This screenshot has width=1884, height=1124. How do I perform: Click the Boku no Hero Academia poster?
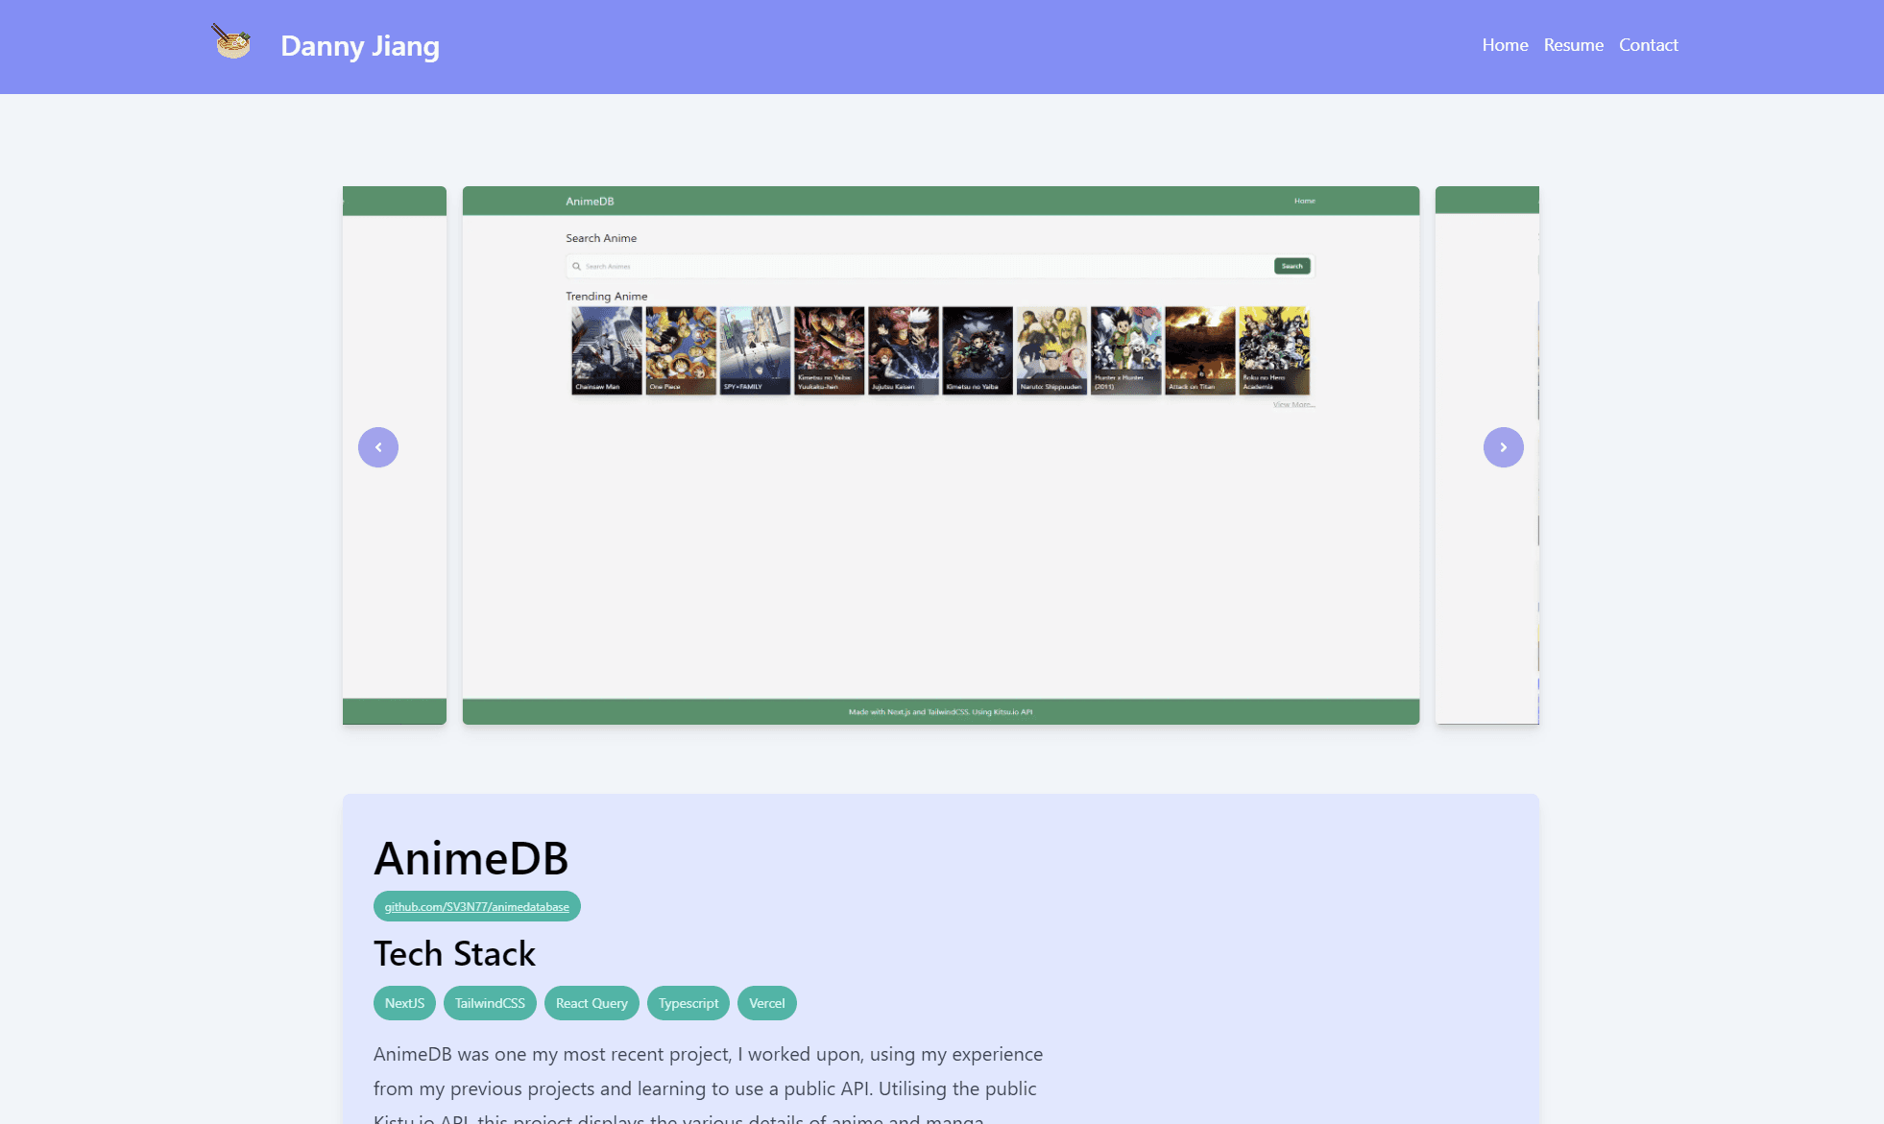[1274, 350]
